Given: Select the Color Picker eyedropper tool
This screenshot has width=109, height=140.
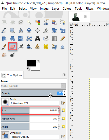Looking at the screenshot, I should pyautogui.click(x=4, y=30).
